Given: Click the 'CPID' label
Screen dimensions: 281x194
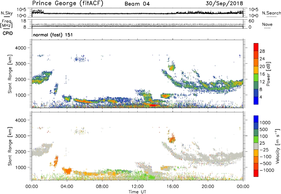Looking at the screenshot, I should [x=8, y=33].
